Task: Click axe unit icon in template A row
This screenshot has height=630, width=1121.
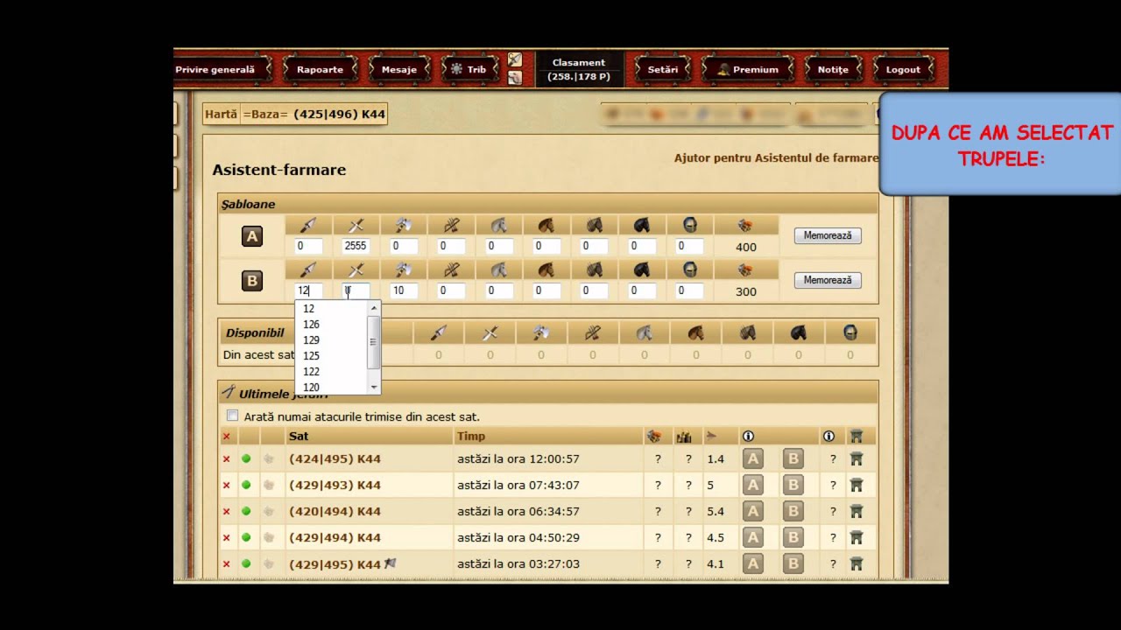Action: pos(404,225)
